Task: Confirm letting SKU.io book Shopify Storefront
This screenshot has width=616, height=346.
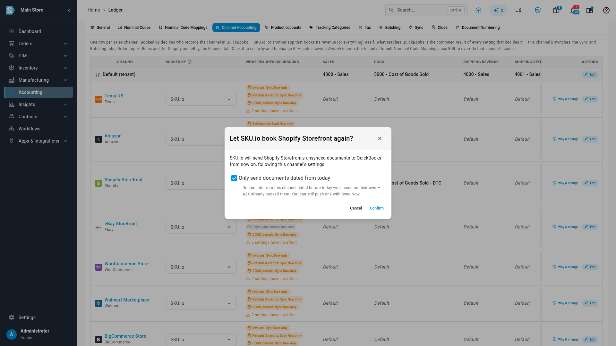Action: (x=377, y=208)
